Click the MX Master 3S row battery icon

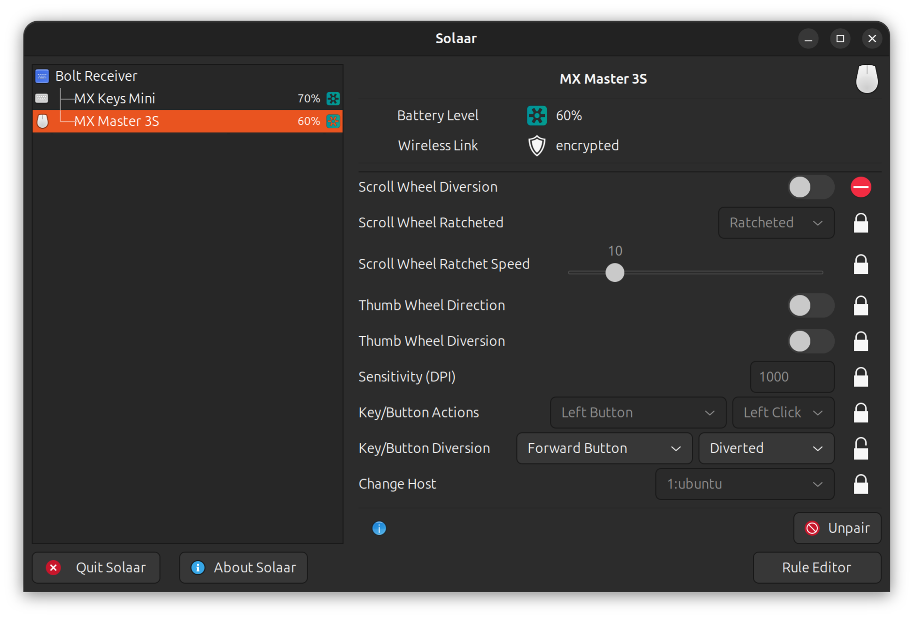333,121
